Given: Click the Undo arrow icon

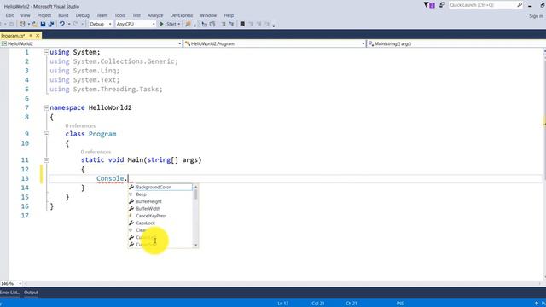Looking at the screenshot, I should (x=62, y=24).
